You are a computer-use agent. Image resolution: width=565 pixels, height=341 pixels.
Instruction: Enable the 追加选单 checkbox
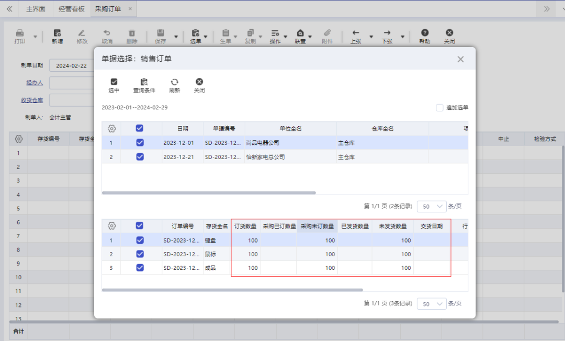[x=439, y=108]
